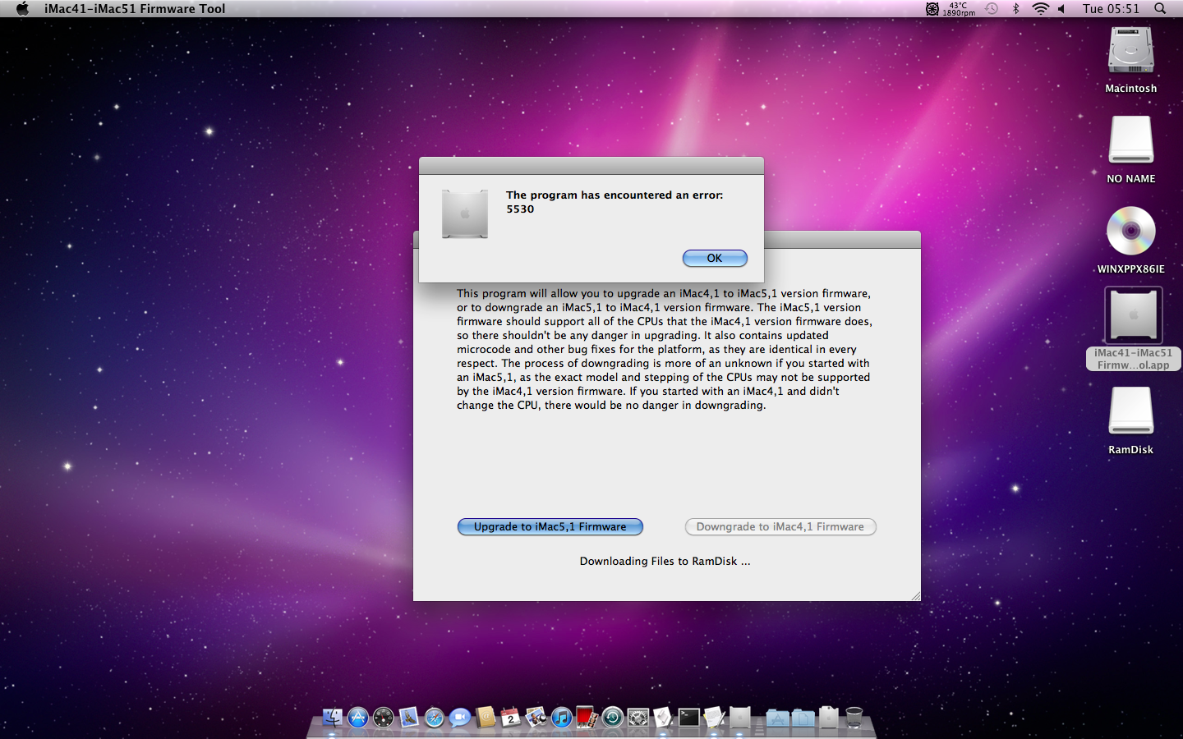The height and width of the screenshot is (739, 1183).
Task: Open the Apple menu
Action: [x=22, y=8]
